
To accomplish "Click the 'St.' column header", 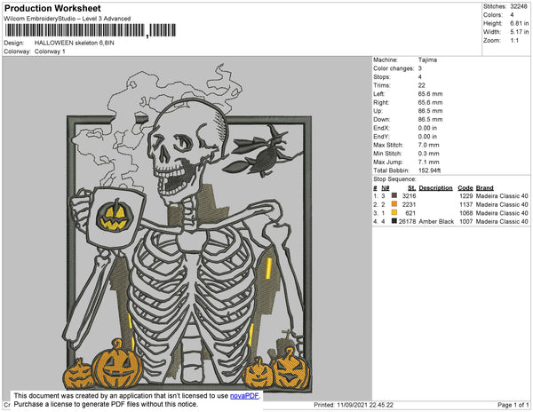I will (x=411, y=188).
